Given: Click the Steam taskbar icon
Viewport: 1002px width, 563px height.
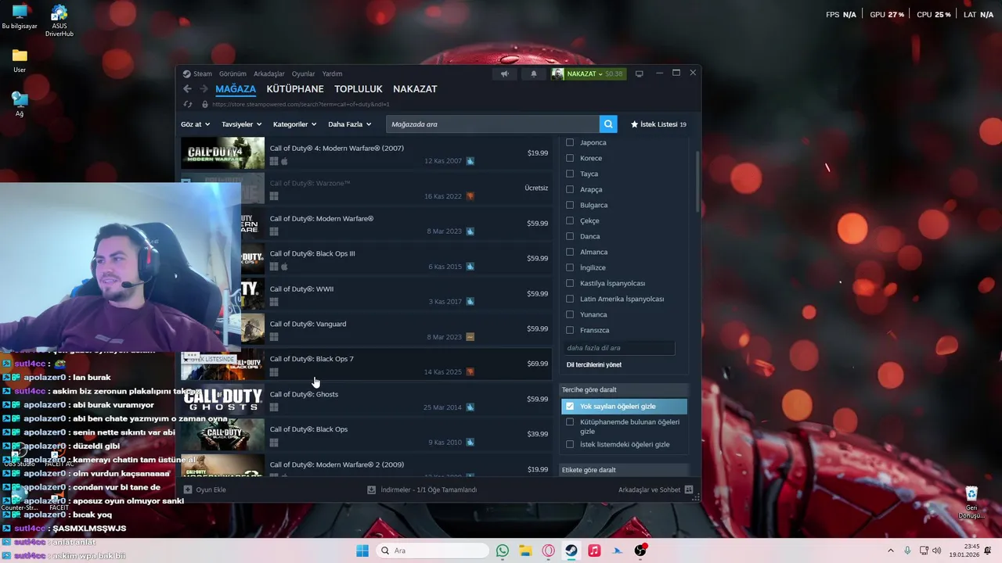Looking at the screenshot, I should point(571,550).
